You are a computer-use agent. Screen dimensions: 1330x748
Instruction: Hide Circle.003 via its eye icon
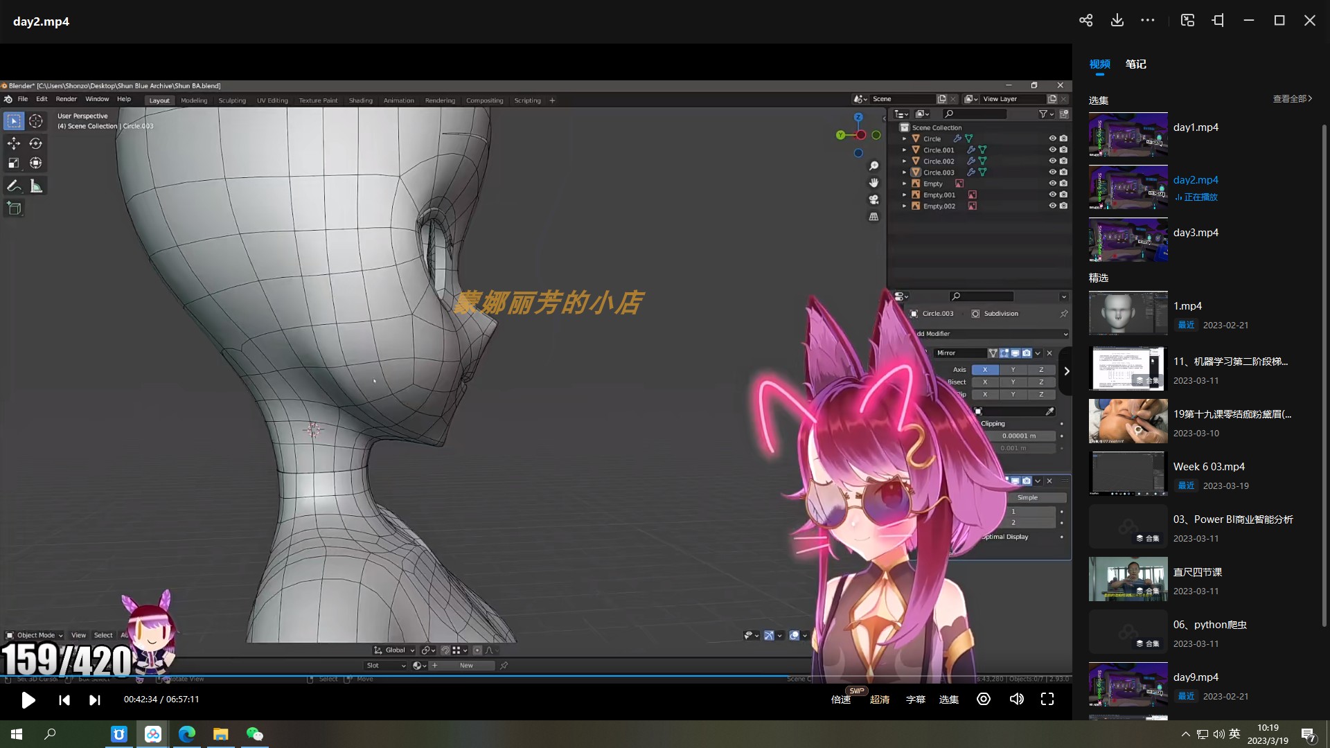[x=1052, y=172]
